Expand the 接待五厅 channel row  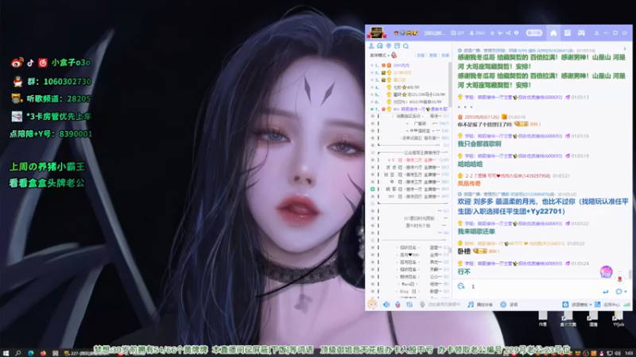[409, 175]
